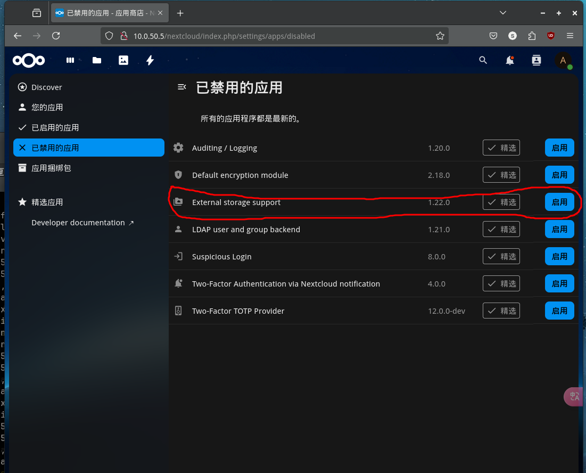Screen dimensions: 586x473
Task: Enable External storage support
Action: [x=559, y=202]
